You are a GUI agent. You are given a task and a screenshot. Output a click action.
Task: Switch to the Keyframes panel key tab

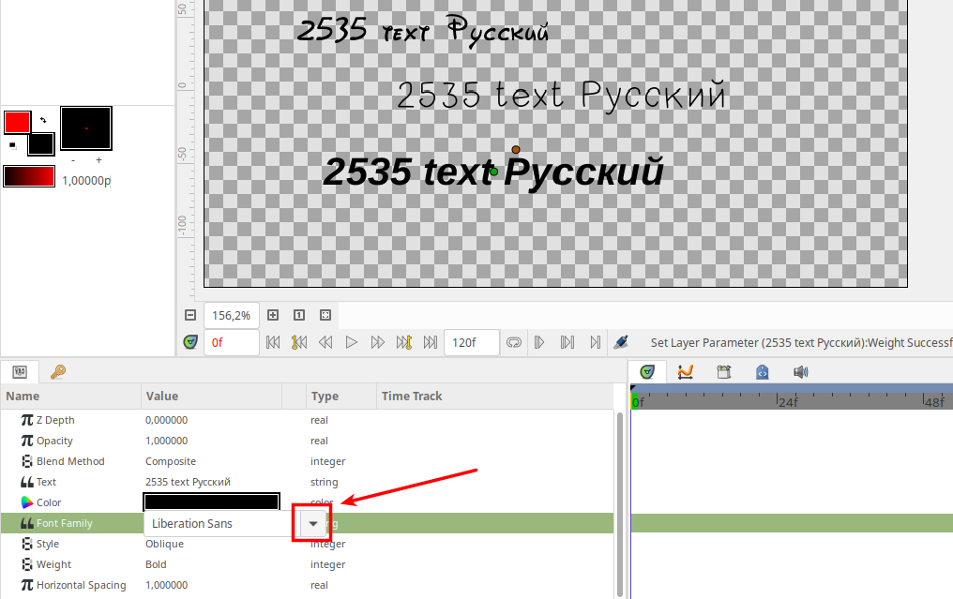tap(58, 372)
